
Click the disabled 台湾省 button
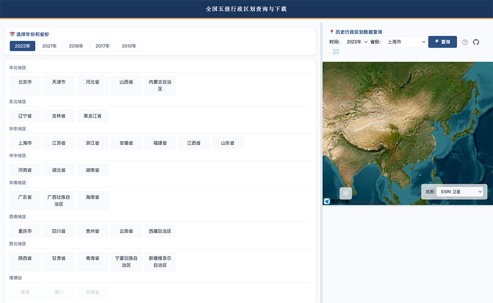pyautogui.click(x=93, y=292)
